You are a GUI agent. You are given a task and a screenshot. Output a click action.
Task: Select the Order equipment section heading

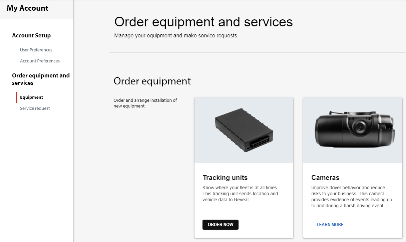point(152,81)
